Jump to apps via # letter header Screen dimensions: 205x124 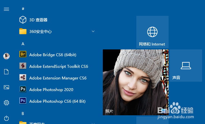(23, 9)
